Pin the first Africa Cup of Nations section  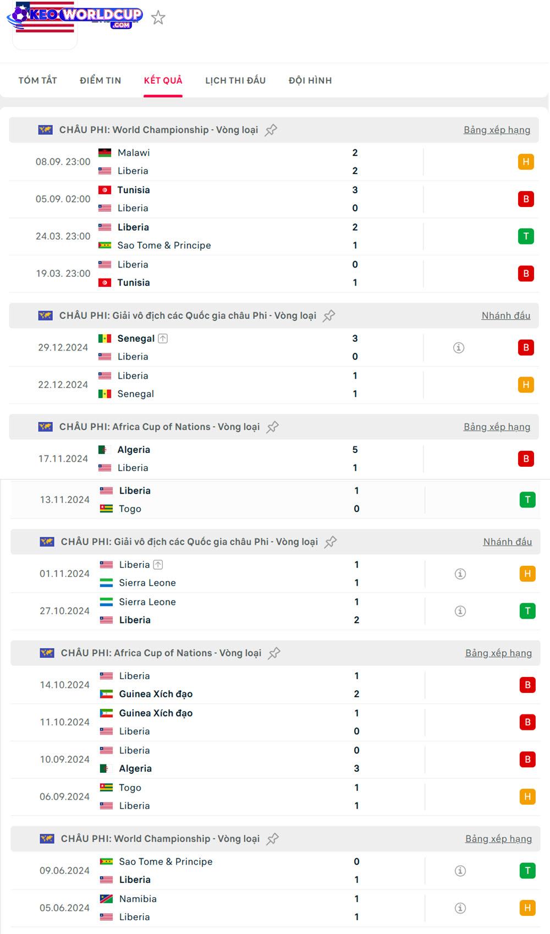coord(272,427)
